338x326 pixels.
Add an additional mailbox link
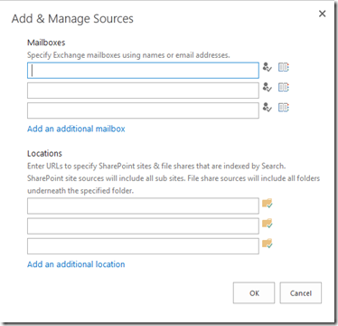[x=76, y=129]
